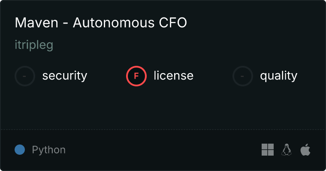The height and width of the screenshot is (171, 326).
Task: Click the dashed divider above the footer
Action: (163, 129)
